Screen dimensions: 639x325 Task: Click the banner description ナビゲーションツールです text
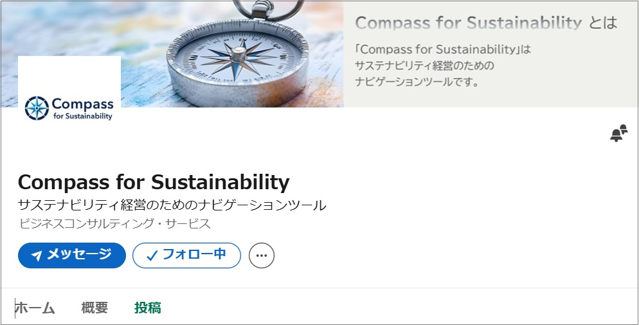coord(418,82)
